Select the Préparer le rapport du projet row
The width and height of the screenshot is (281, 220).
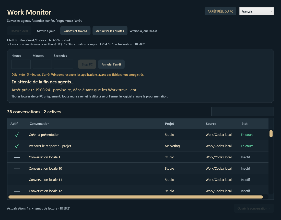click(138, 146)
